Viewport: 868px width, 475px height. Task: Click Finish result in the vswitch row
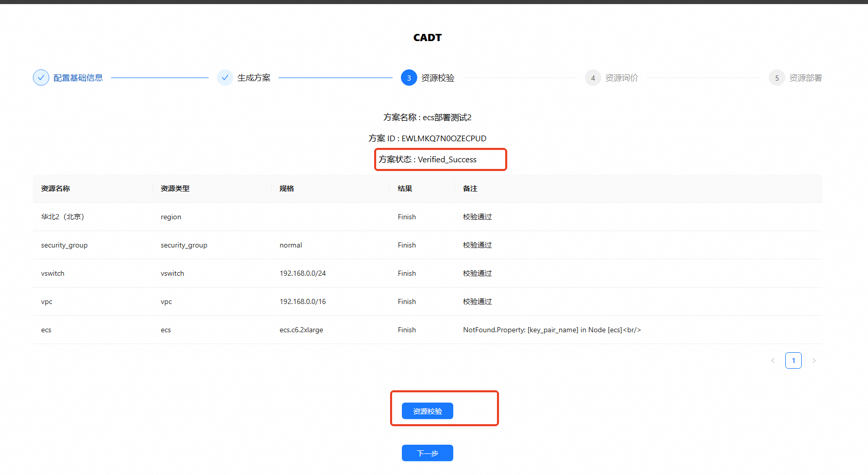(407, 273)
